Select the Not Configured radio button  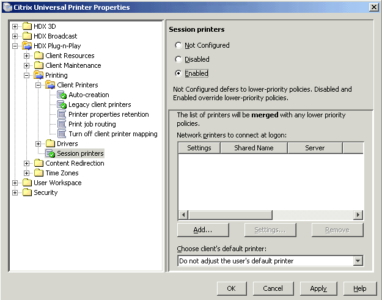coord(178,45)
